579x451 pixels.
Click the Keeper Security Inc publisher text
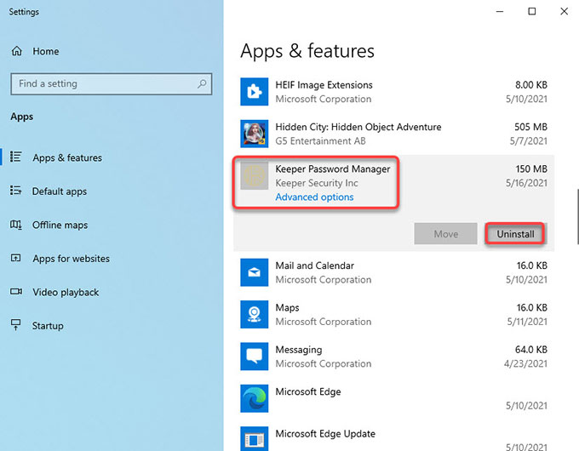tap(317, 183)
